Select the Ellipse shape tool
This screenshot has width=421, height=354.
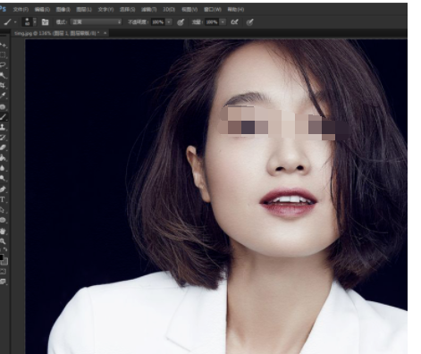[3, 220]
